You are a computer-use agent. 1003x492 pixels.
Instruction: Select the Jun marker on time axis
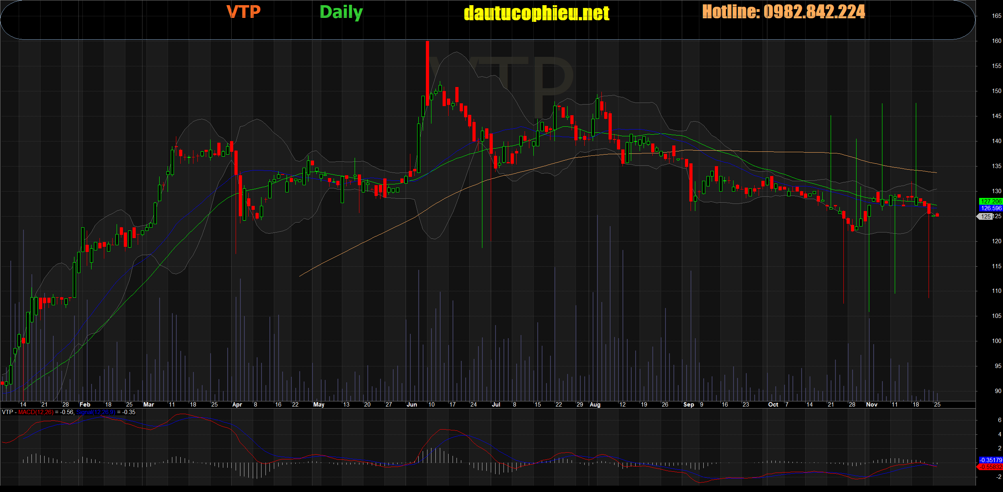pos(412,405)
